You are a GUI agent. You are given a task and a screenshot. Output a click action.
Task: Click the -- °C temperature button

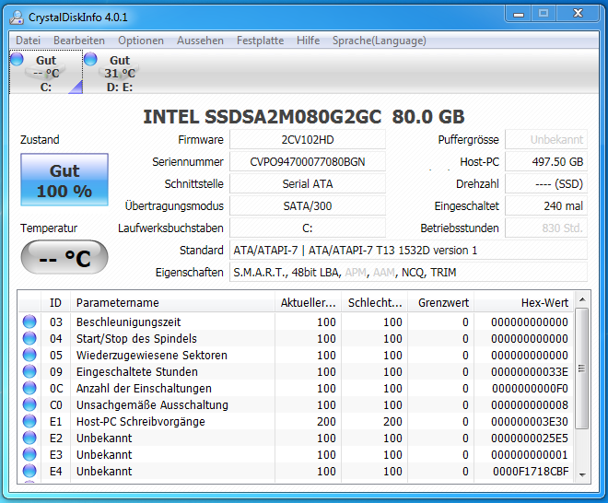tap(64, 257)
